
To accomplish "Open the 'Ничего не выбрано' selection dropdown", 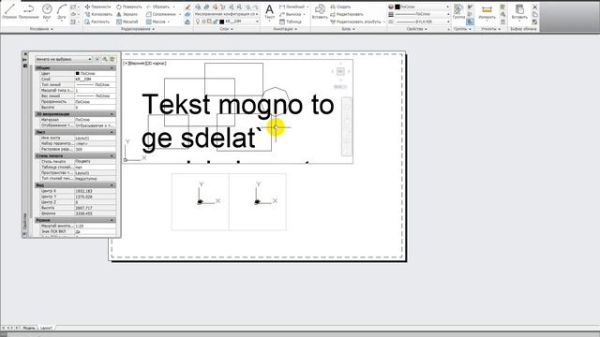I will [64, 59].
